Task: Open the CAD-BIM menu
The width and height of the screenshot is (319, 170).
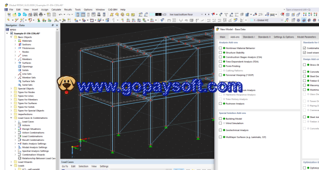Action: [x=112, y=9]
